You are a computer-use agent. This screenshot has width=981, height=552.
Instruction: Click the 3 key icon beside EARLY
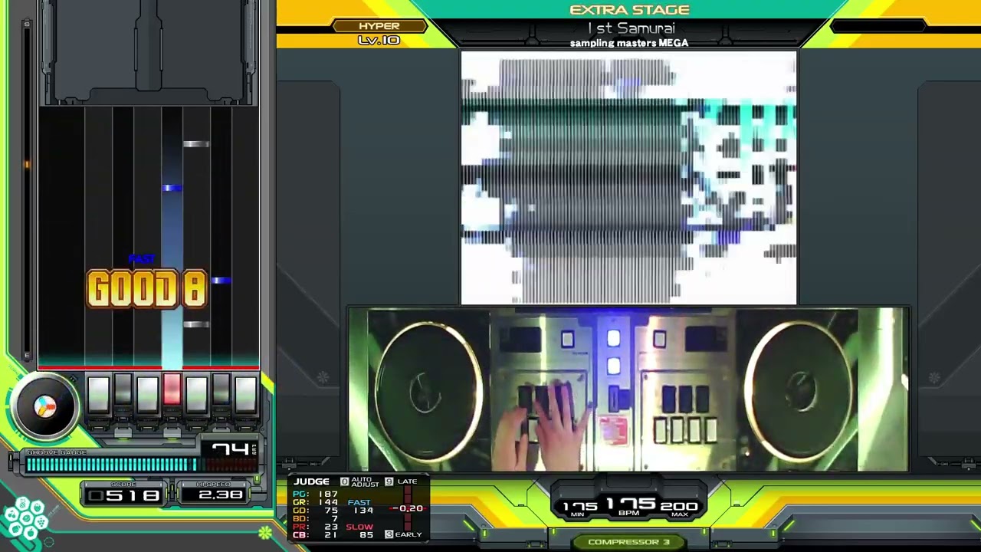[389, 534]
